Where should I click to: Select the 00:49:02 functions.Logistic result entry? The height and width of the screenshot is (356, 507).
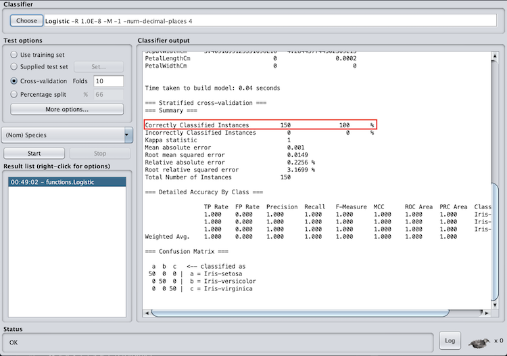67,182
